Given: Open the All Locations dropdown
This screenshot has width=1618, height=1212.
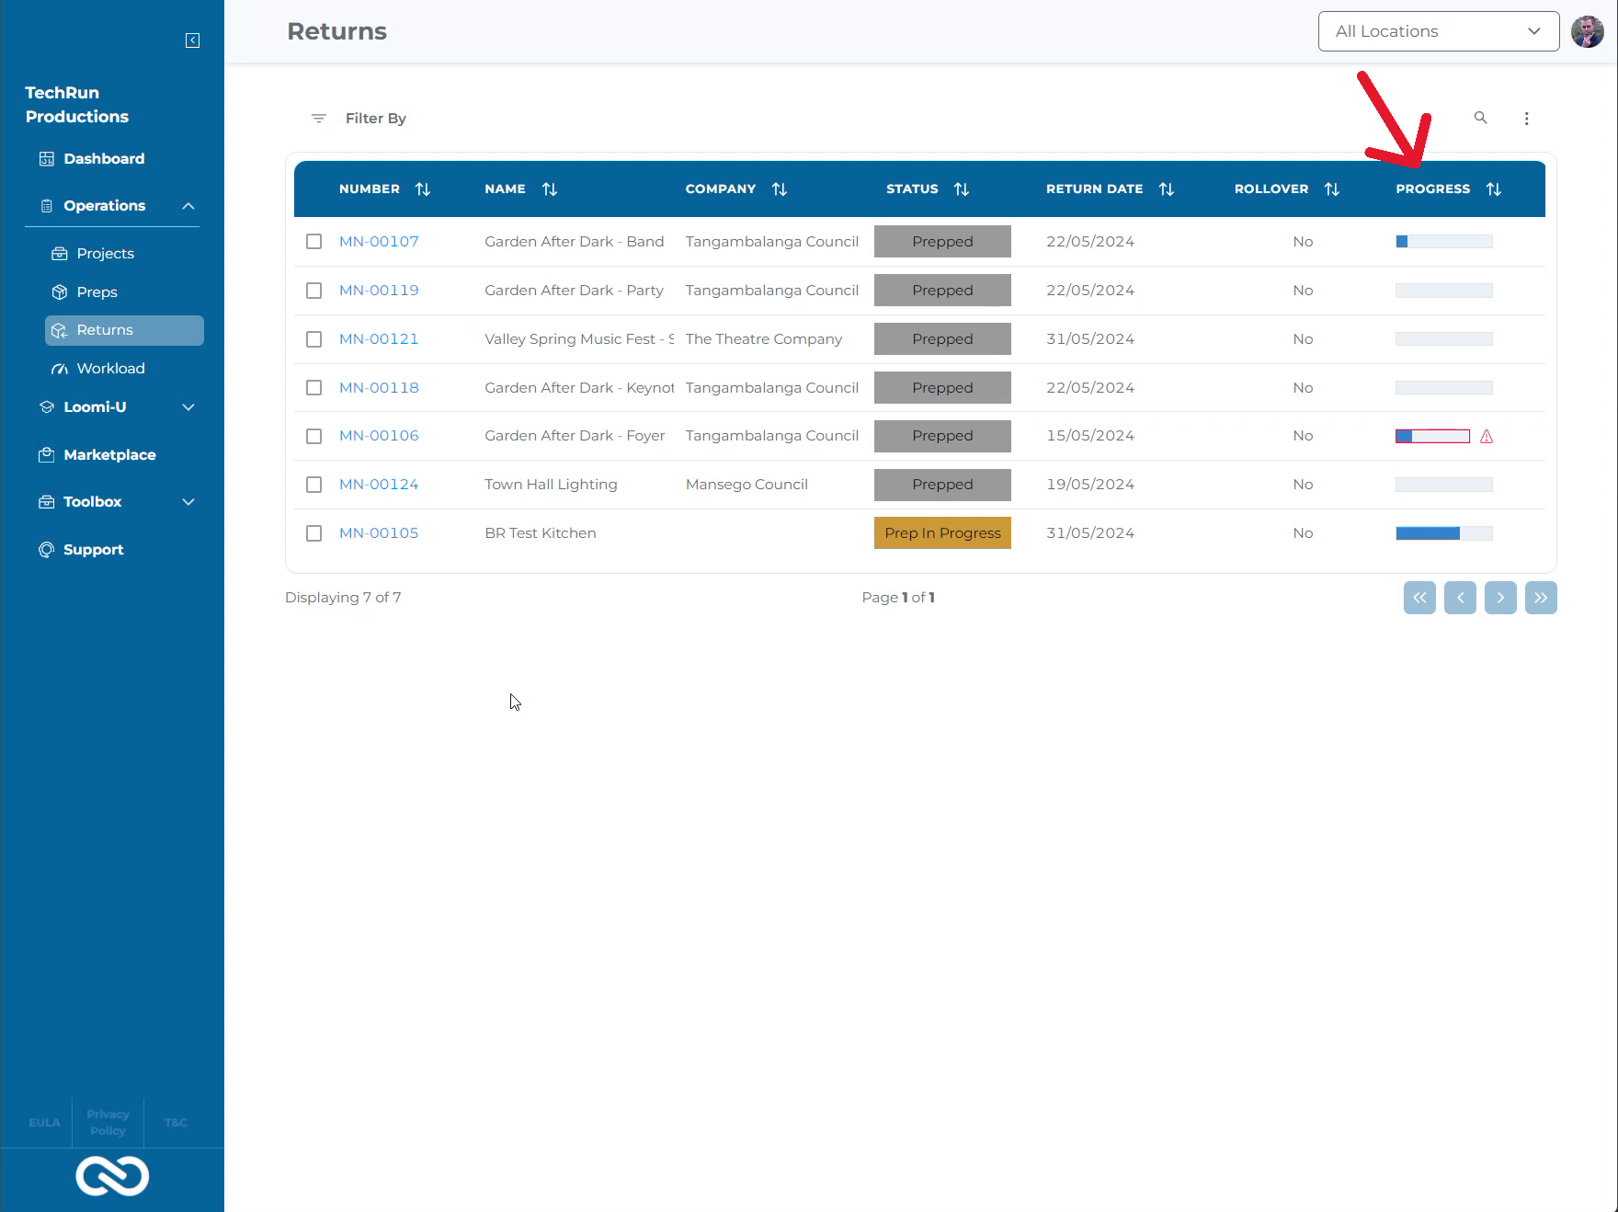Looking at the screenshot, I should tap(1438, 31).
